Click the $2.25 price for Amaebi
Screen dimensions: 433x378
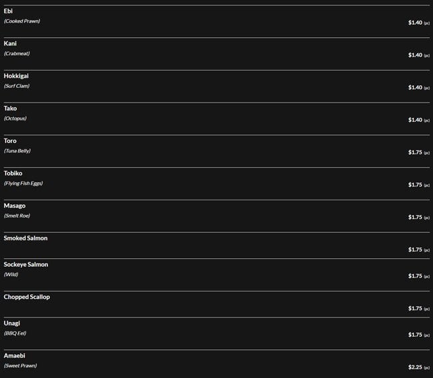point(415,367)
